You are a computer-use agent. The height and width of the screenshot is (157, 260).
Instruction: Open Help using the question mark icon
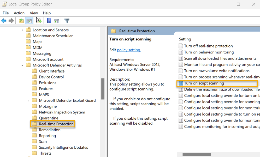click(x=49, y=21)
